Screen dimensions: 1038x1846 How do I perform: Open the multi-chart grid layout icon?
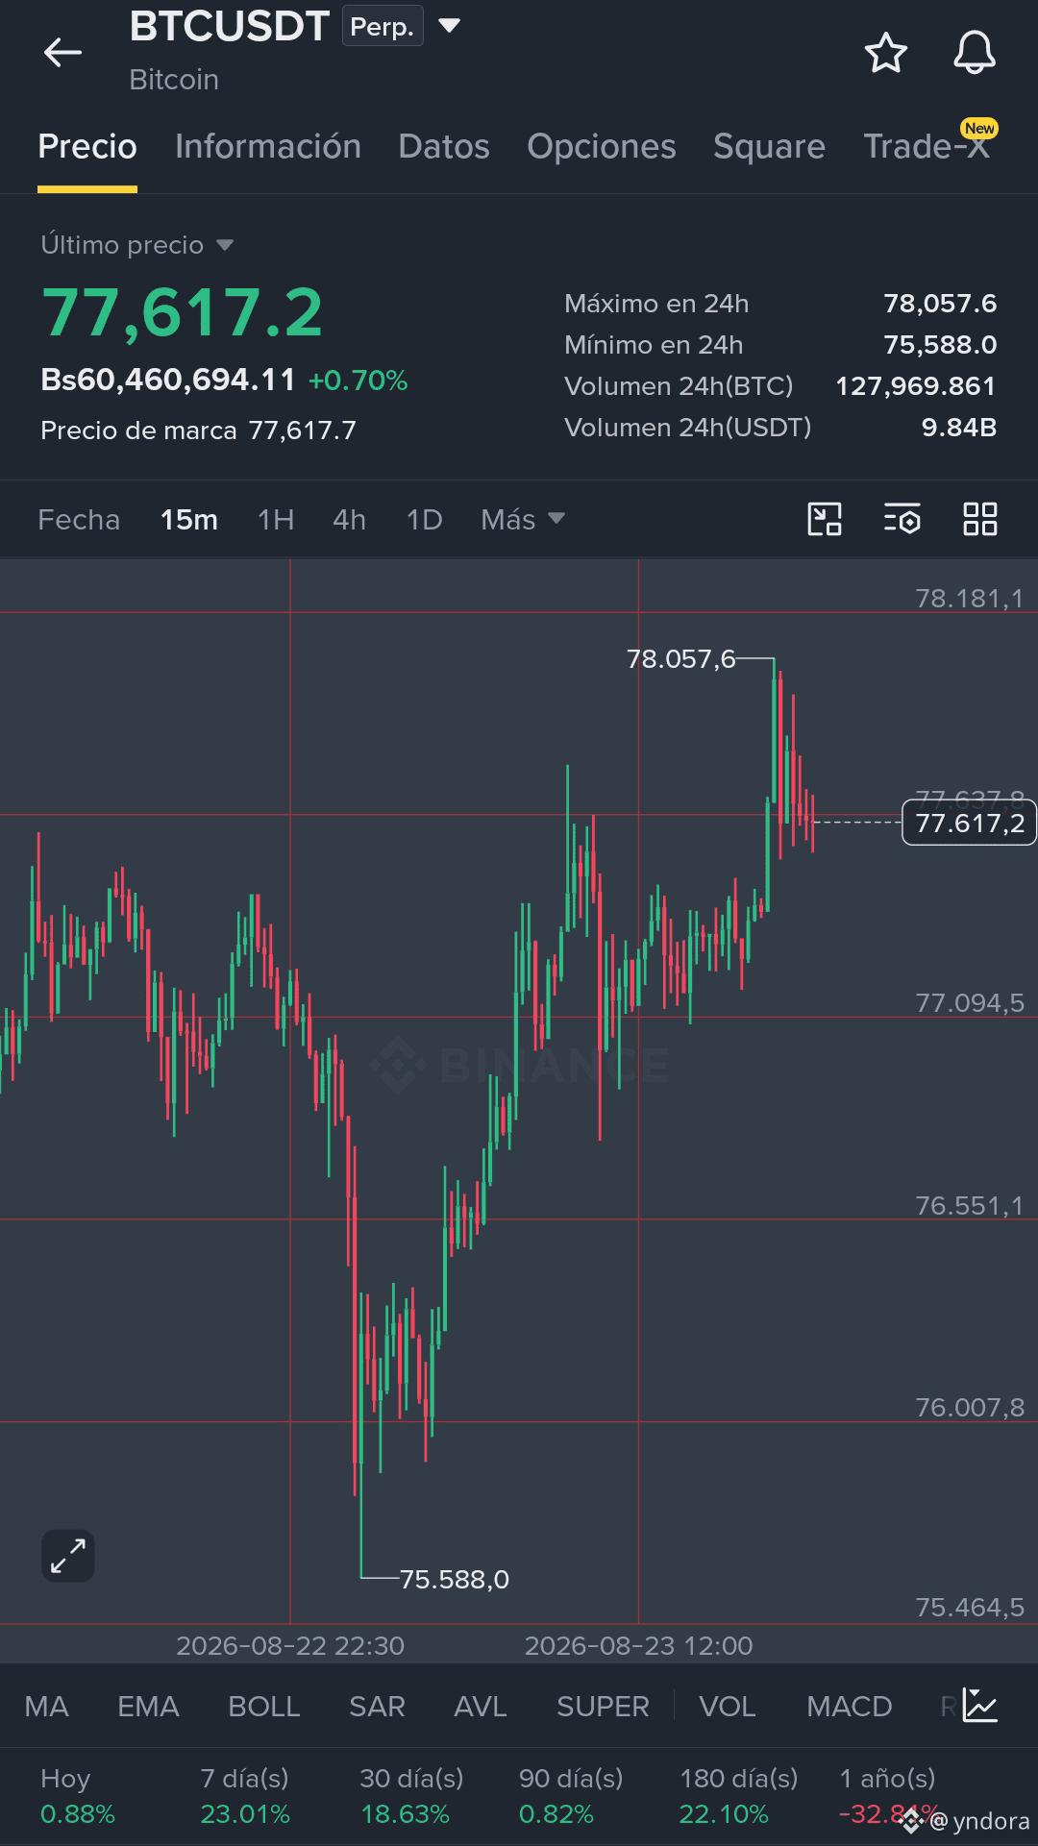tap(980, 519)
